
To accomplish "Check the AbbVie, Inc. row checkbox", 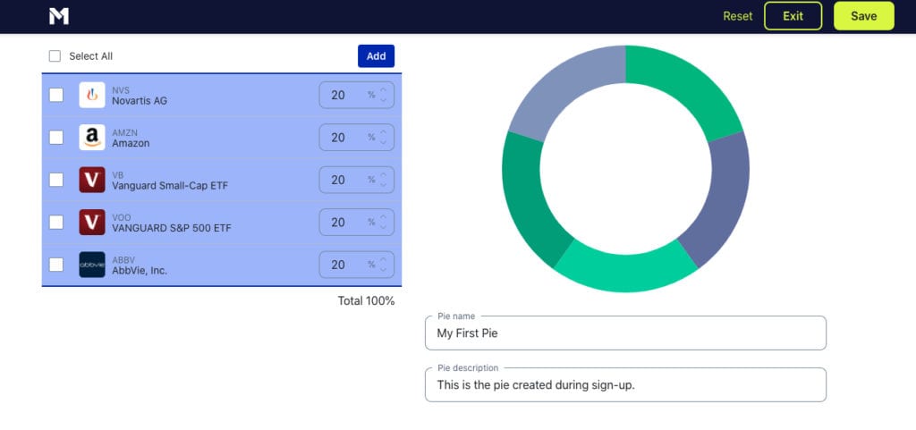I will point(56,265).
